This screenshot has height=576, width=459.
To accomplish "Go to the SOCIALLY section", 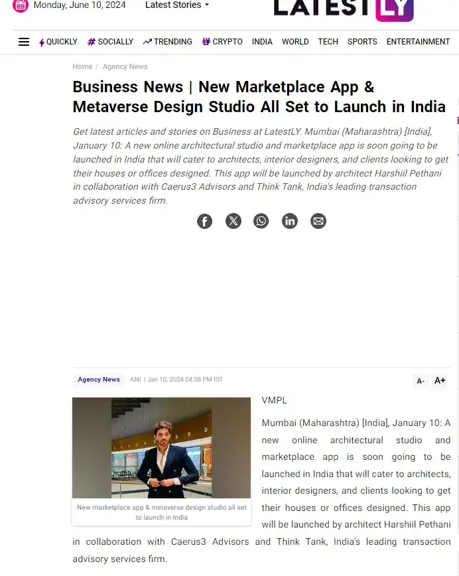I will [111, 42].
